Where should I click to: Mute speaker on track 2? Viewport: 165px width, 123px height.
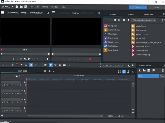coord(12,94)
